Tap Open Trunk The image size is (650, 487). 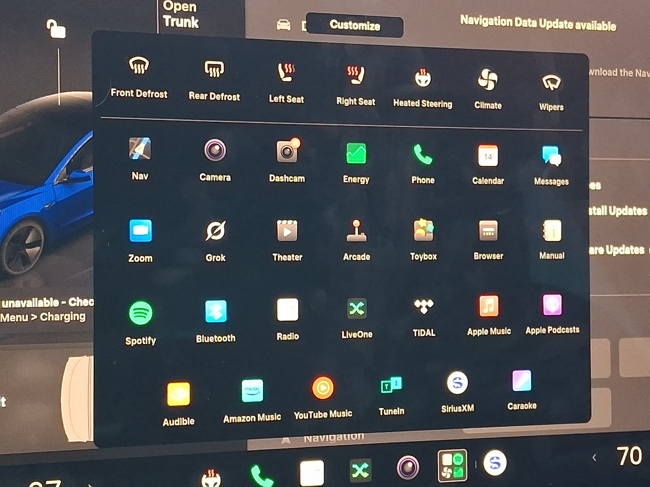pos(181,15)
